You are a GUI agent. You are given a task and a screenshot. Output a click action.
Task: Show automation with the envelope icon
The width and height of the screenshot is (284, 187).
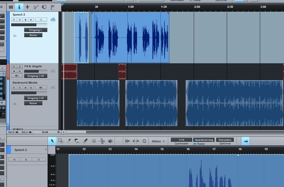[x=36, y=7]
